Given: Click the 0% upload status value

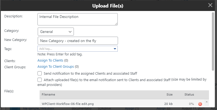Looking at the screenshot, I should coord(191,104).
